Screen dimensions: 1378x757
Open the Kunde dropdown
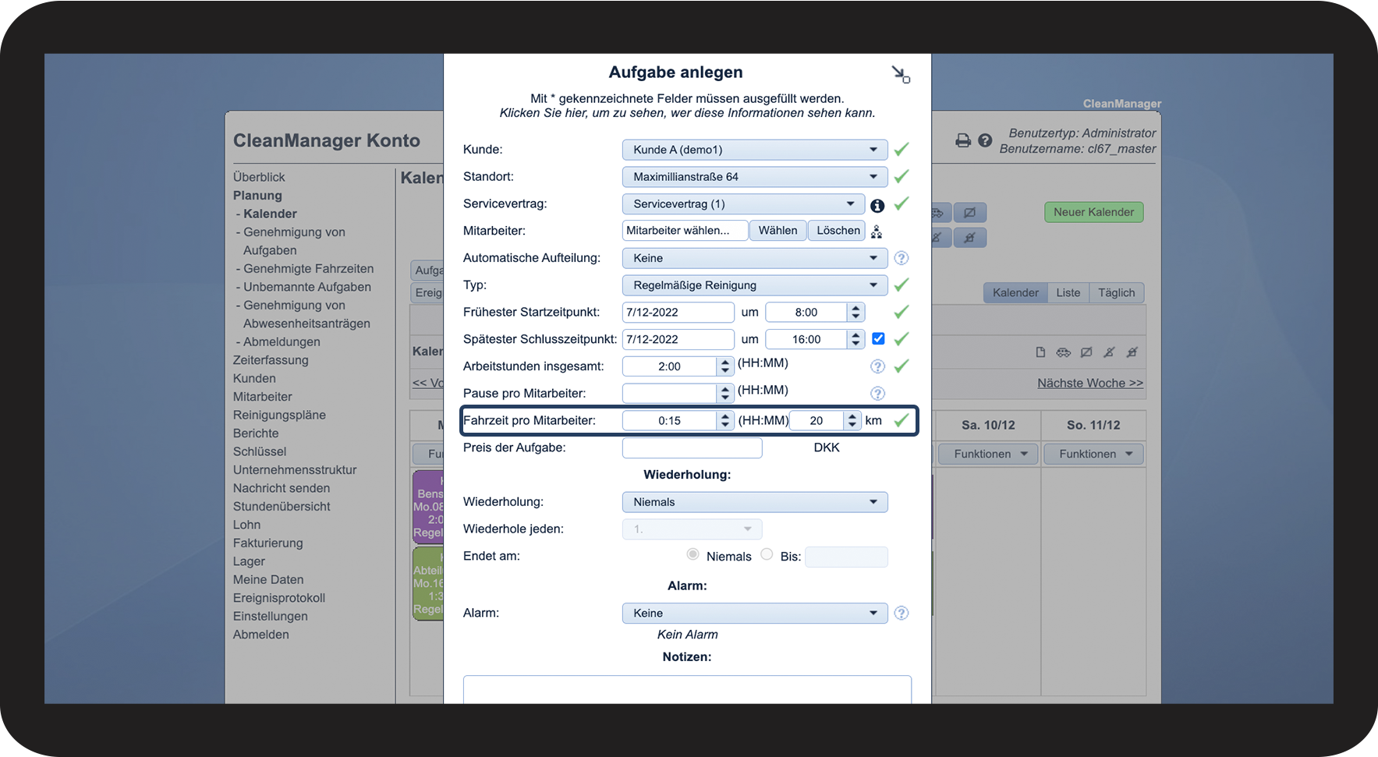coord(754,150)
